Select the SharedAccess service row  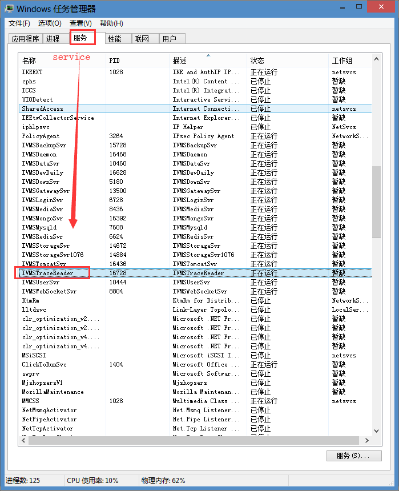click(x=195, y=108)
